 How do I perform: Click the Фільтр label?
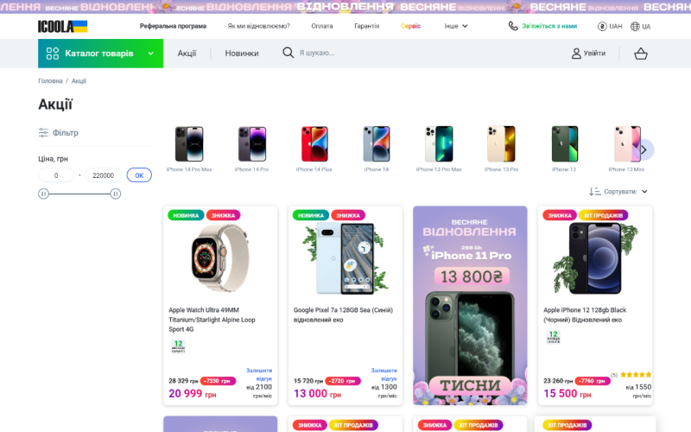point(66,133)
